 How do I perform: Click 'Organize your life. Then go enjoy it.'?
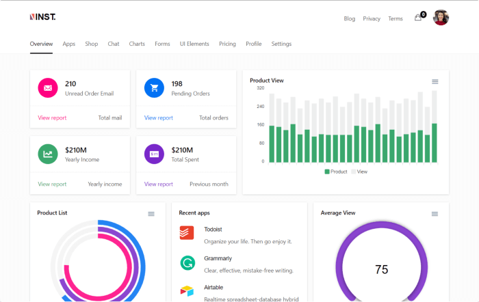(x=248, y=242)
